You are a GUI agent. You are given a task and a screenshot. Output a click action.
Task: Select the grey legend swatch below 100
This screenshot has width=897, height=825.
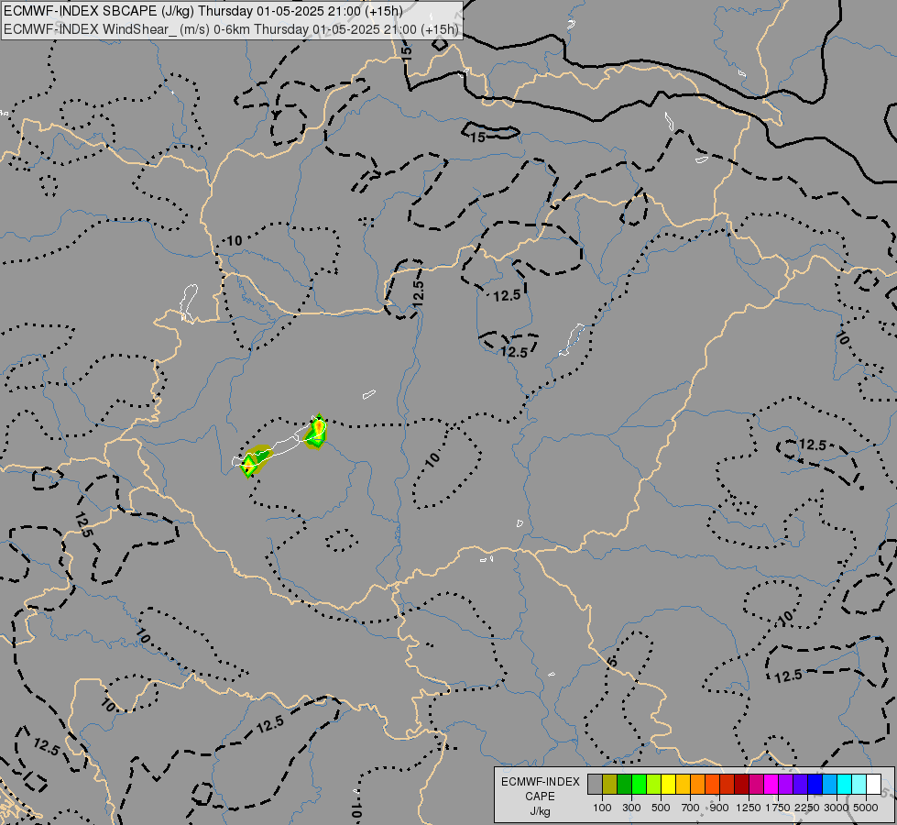click(595, 785)
